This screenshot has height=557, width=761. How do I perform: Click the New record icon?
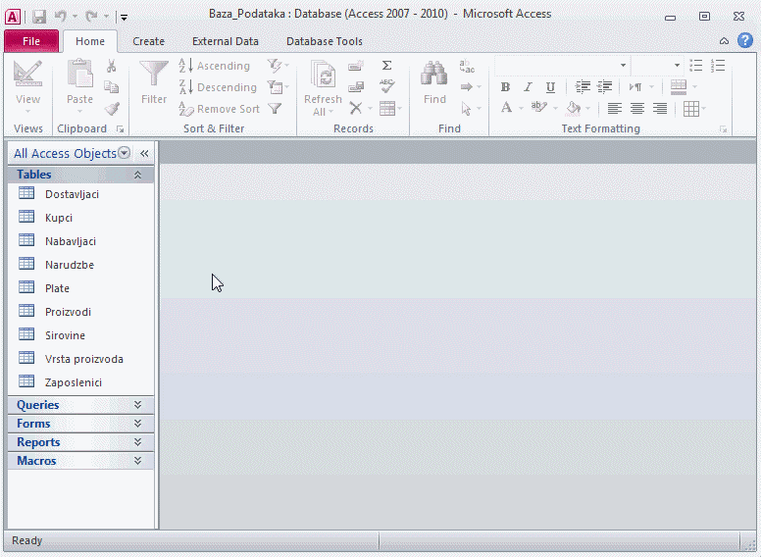(x=356, y=66)
